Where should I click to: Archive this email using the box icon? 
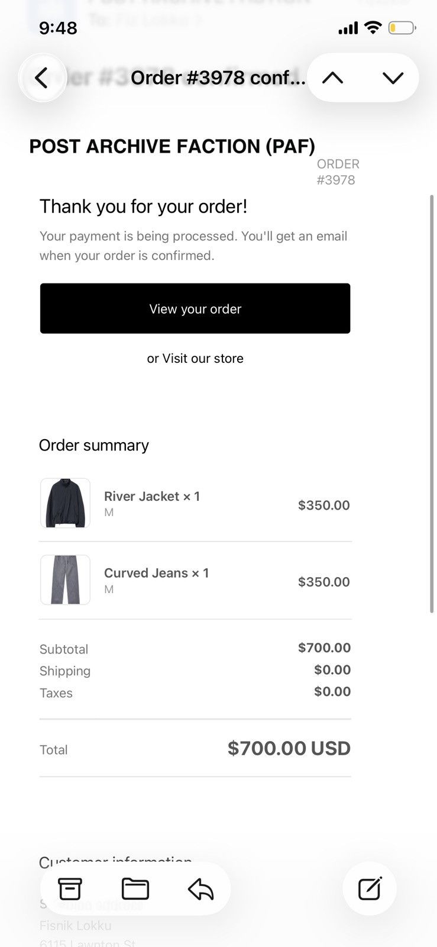(70, 888)
